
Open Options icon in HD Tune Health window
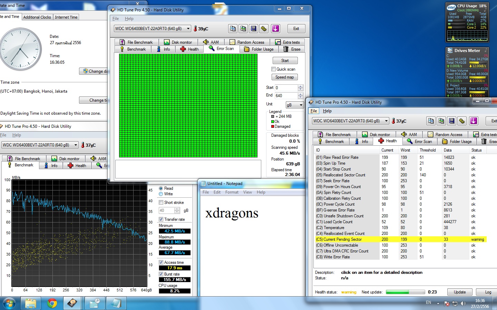462,121
